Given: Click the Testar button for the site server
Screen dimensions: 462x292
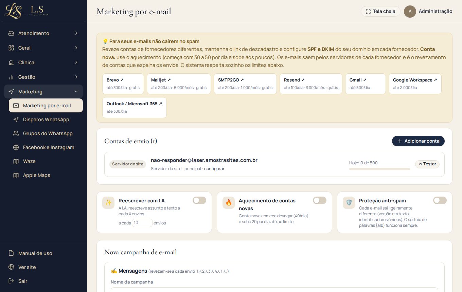Looking at the screenshot, I should (427, 164).
